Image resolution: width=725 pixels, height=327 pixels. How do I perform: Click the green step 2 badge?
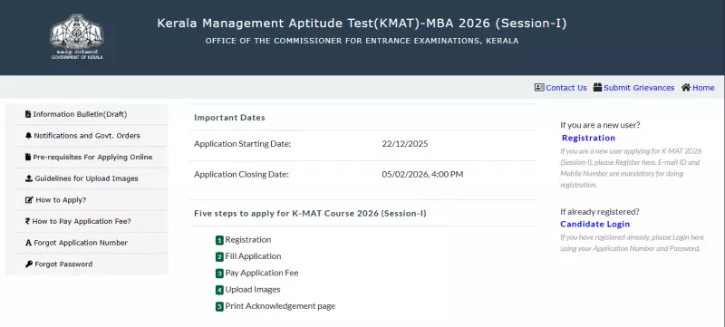click(219, 256)
